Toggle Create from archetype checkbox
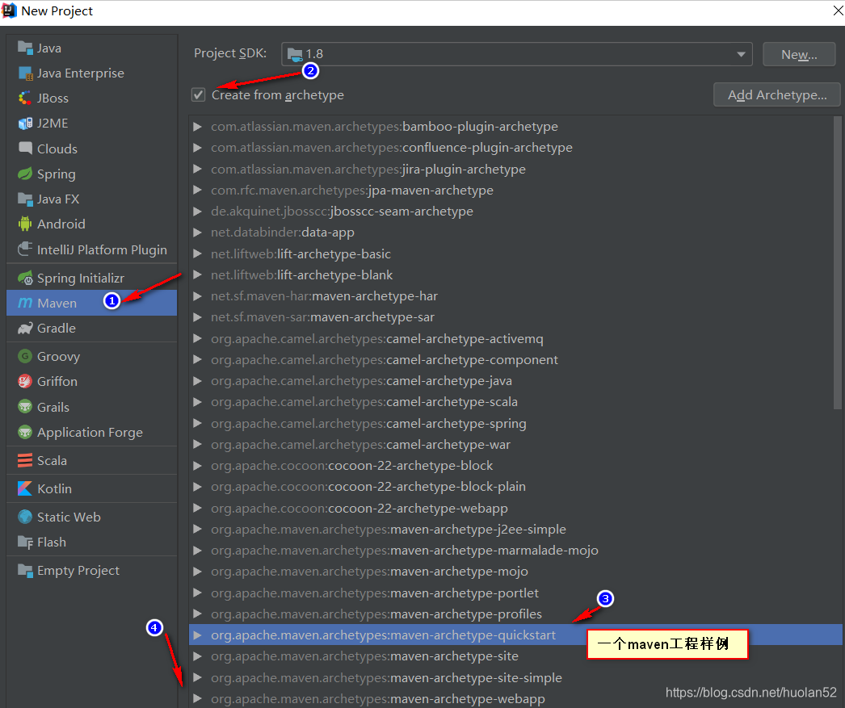Screen dimensions: 845x708 [x=198, y=95]
